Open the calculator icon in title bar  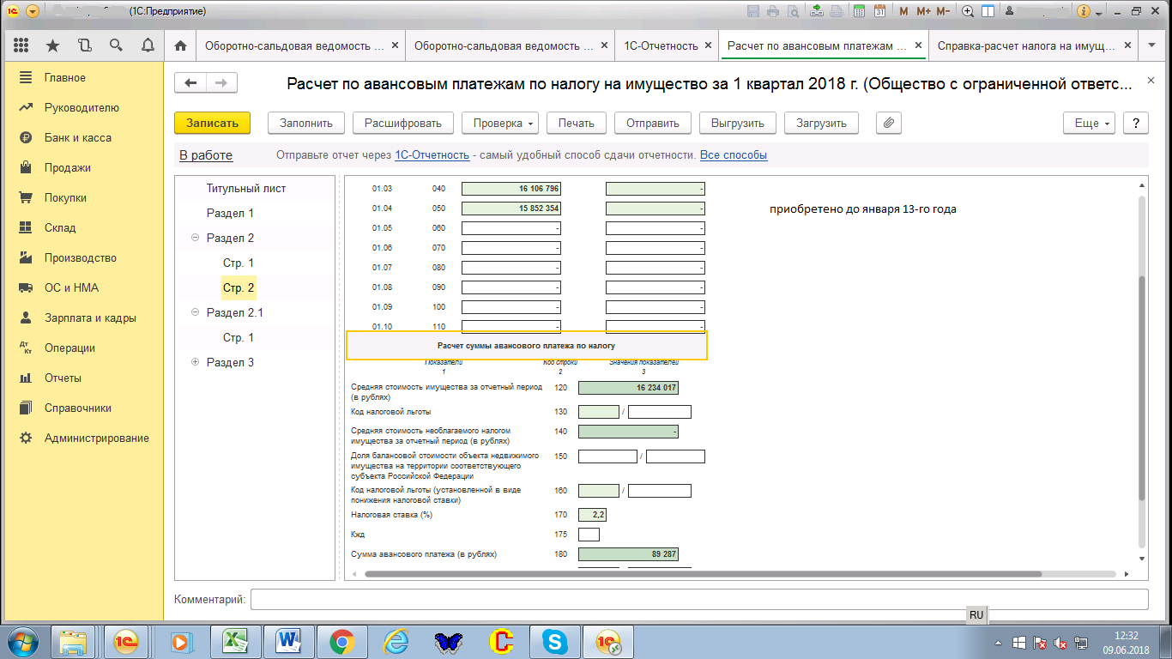tap(861, 11)
